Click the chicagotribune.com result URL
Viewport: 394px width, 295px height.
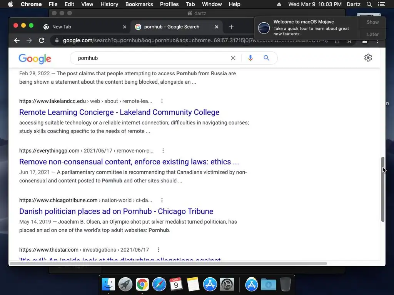(86, 200)
